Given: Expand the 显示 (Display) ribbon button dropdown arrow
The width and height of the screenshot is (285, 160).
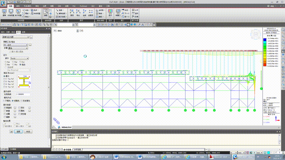Looking at the screenshot, I should point(110,17).
